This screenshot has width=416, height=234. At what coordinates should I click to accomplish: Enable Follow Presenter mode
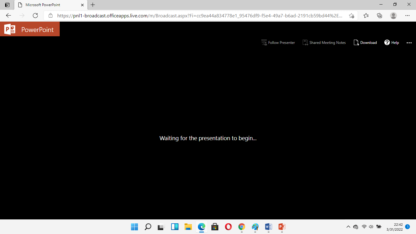click(x=278, y=43)
